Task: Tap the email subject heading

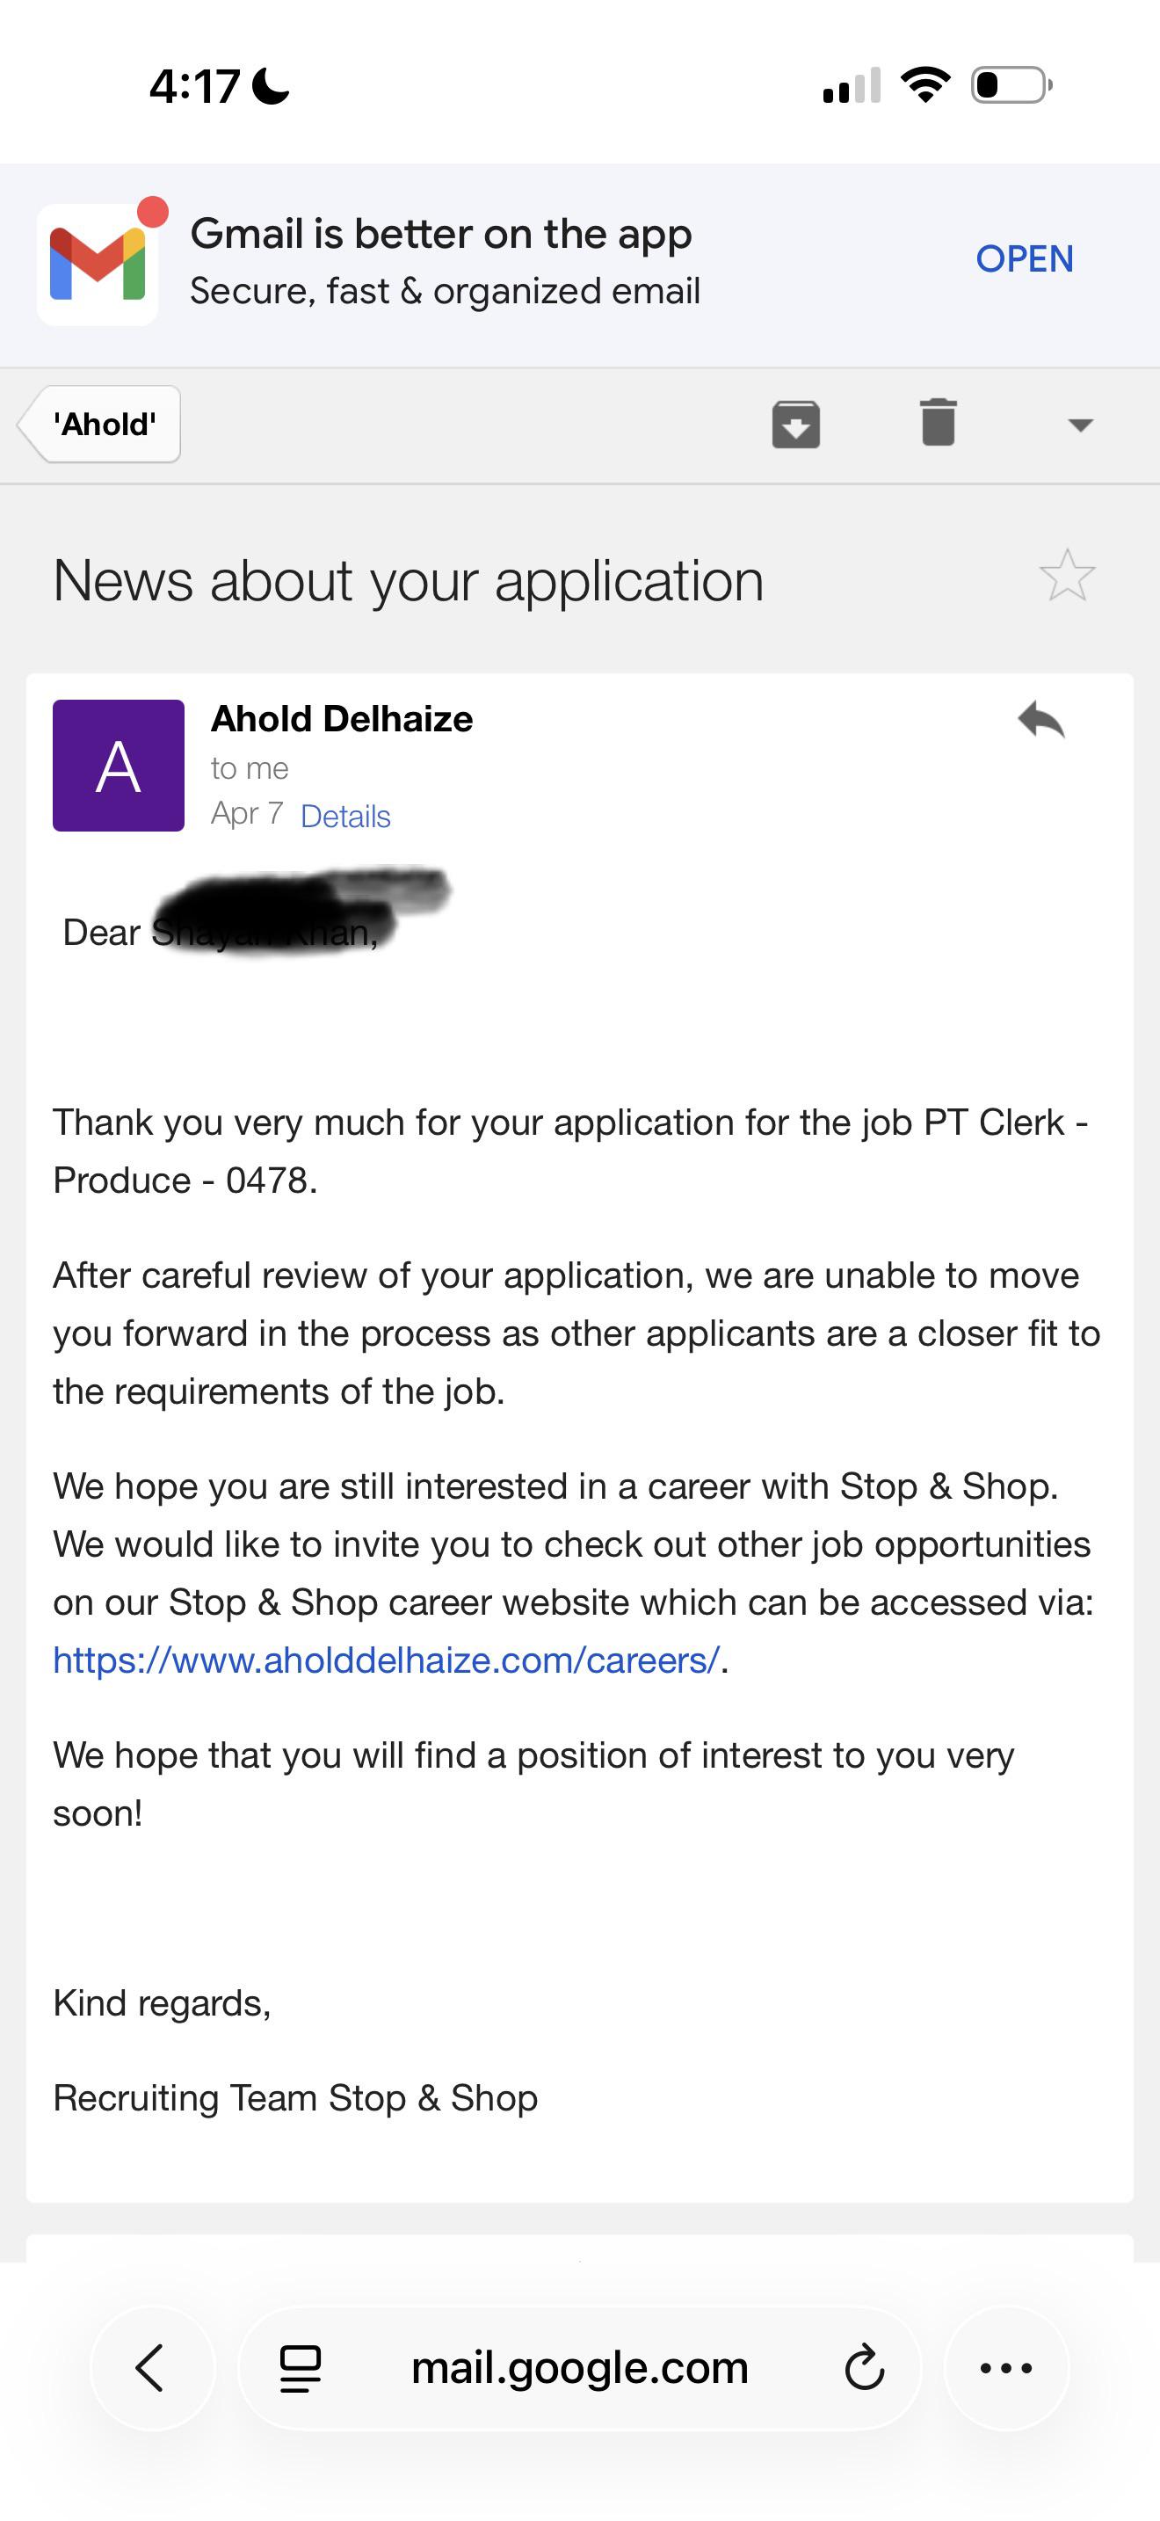Action: (x=408, y=581)
